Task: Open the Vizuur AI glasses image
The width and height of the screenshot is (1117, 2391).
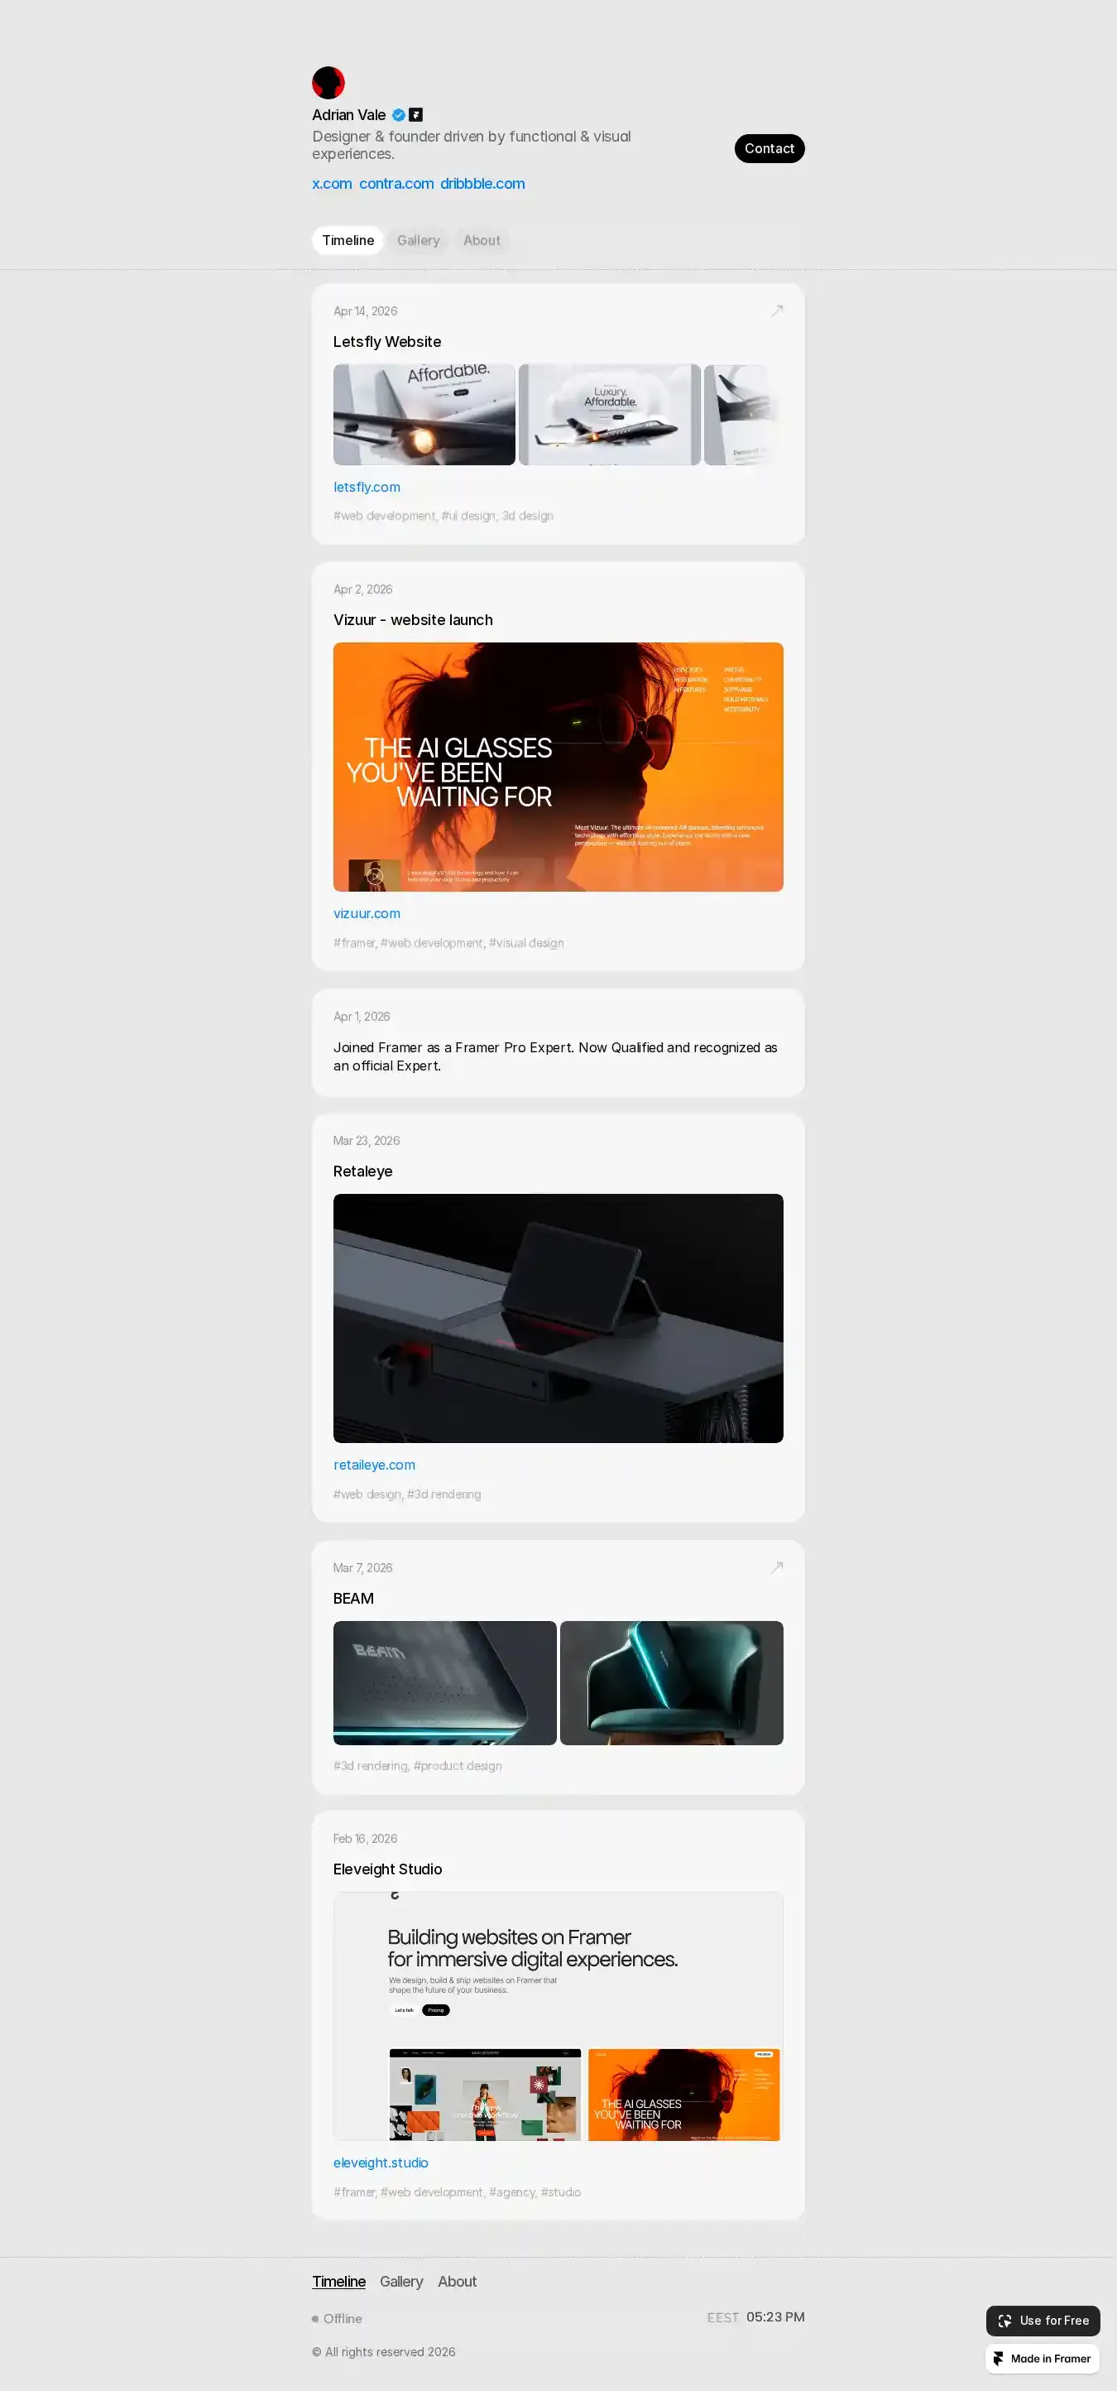Action: 558,767
